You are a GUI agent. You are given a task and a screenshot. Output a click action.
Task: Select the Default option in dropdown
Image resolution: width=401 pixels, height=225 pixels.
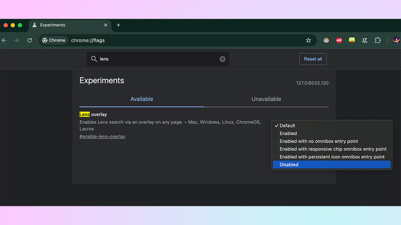[x=287, y=126]
